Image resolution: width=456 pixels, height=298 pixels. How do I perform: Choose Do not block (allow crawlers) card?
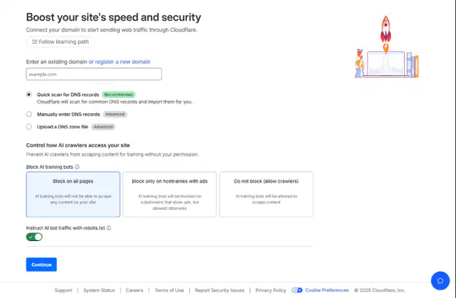click(266, 194)
